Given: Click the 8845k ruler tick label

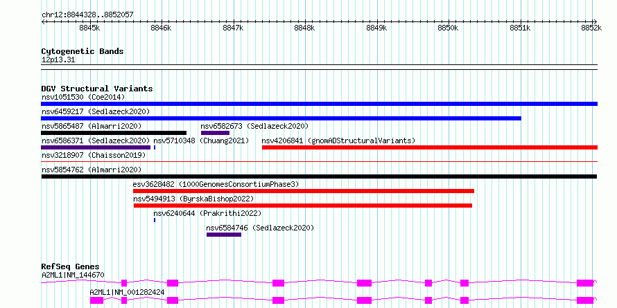Looking at the screenshot, I should coord(89,28).
